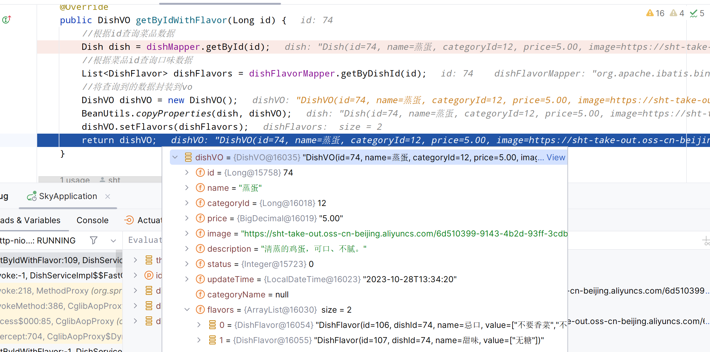
Task: Click the horizontal scrollbar above the editor
Action: click(x=220, y=3)
